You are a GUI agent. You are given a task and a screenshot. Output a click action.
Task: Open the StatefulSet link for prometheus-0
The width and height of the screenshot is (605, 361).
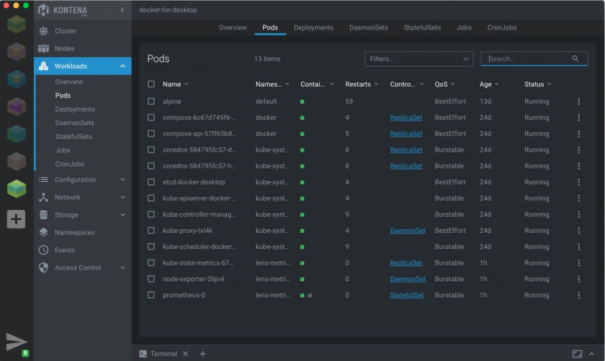point(406,295)
